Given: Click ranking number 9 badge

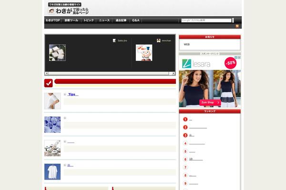Looking at the screenshot, I should click(x=185, y=183).
